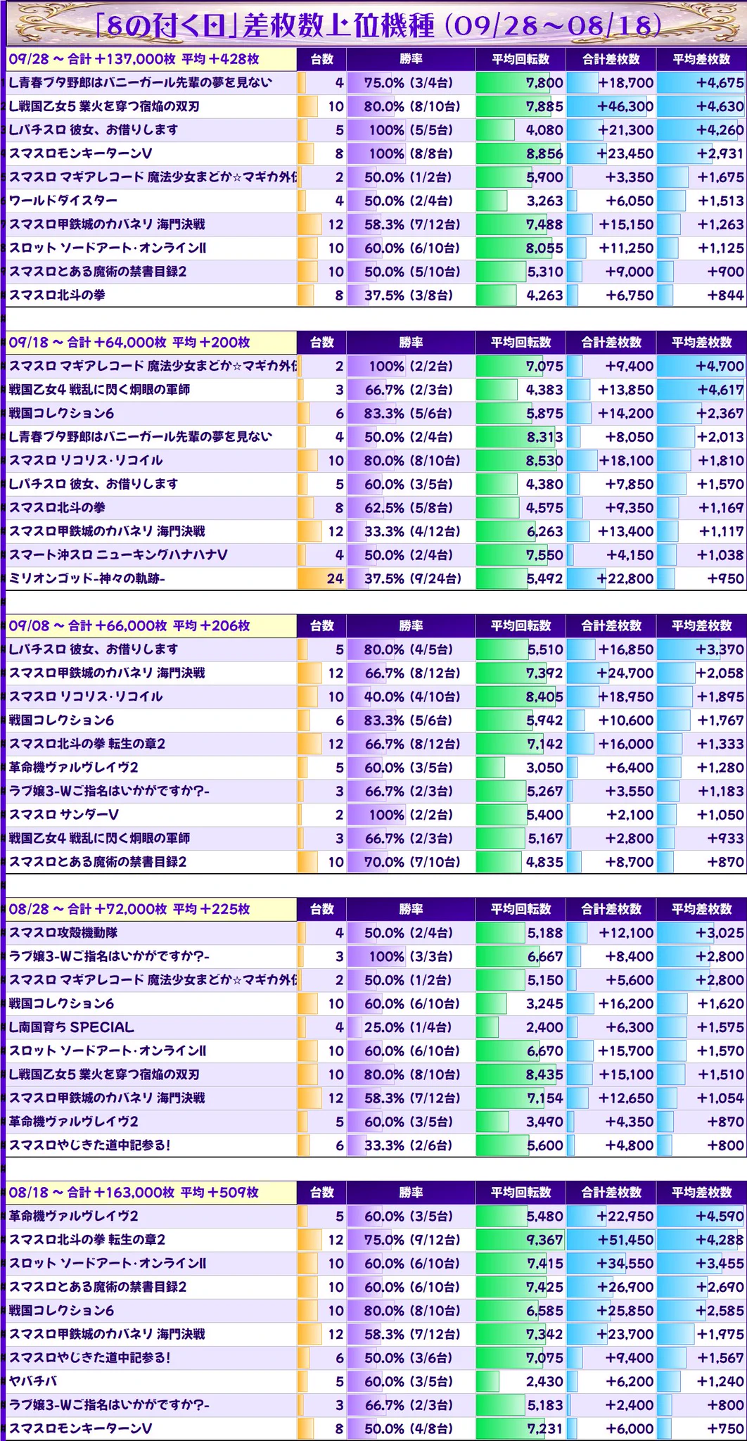This screenshot has width=747, height=1441.
Task: Click +51,450 total difference value
Action: [x=611, y=1240]
